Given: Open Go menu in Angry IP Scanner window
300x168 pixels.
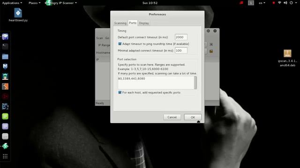Looking at the screenshot, I should coord(107,38).
